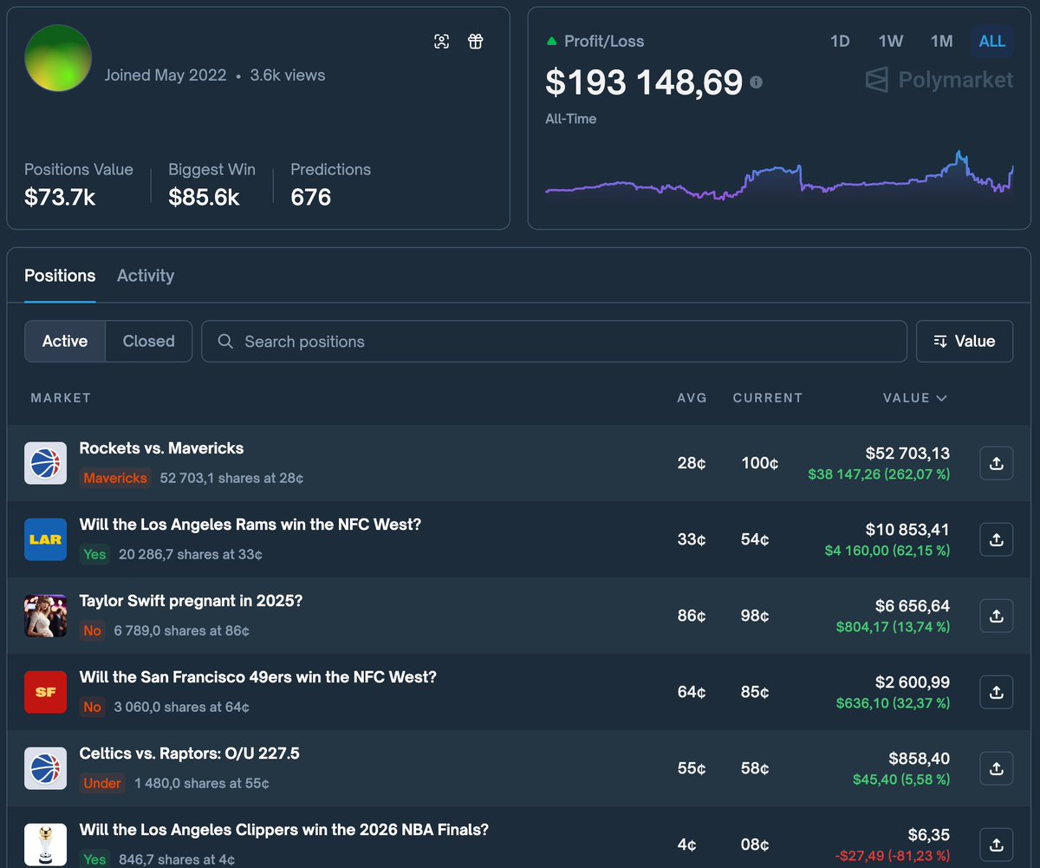Click the SF 49ers market logo
1040x868 pixels.
(45, 692)
